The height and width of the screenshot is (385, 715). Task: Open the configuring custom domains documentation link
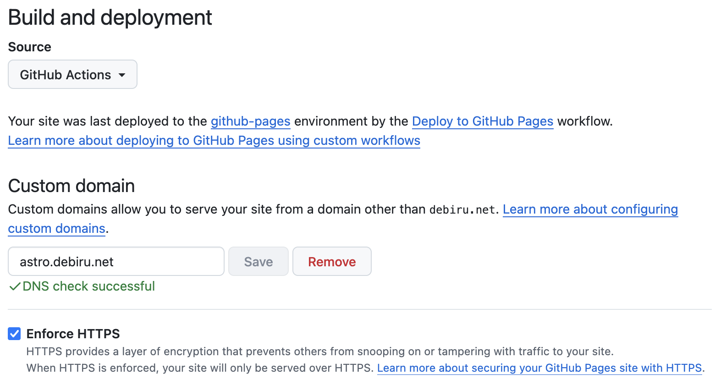tap(590, 209)
